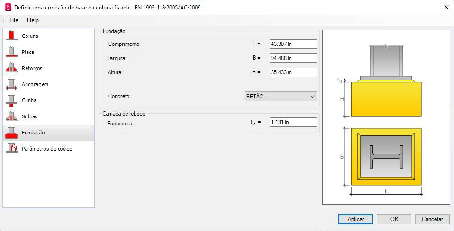The image size is (454, 231).
Task: Expand the Concreto BETÃO dropdown
Action: [x=281, y=97]
